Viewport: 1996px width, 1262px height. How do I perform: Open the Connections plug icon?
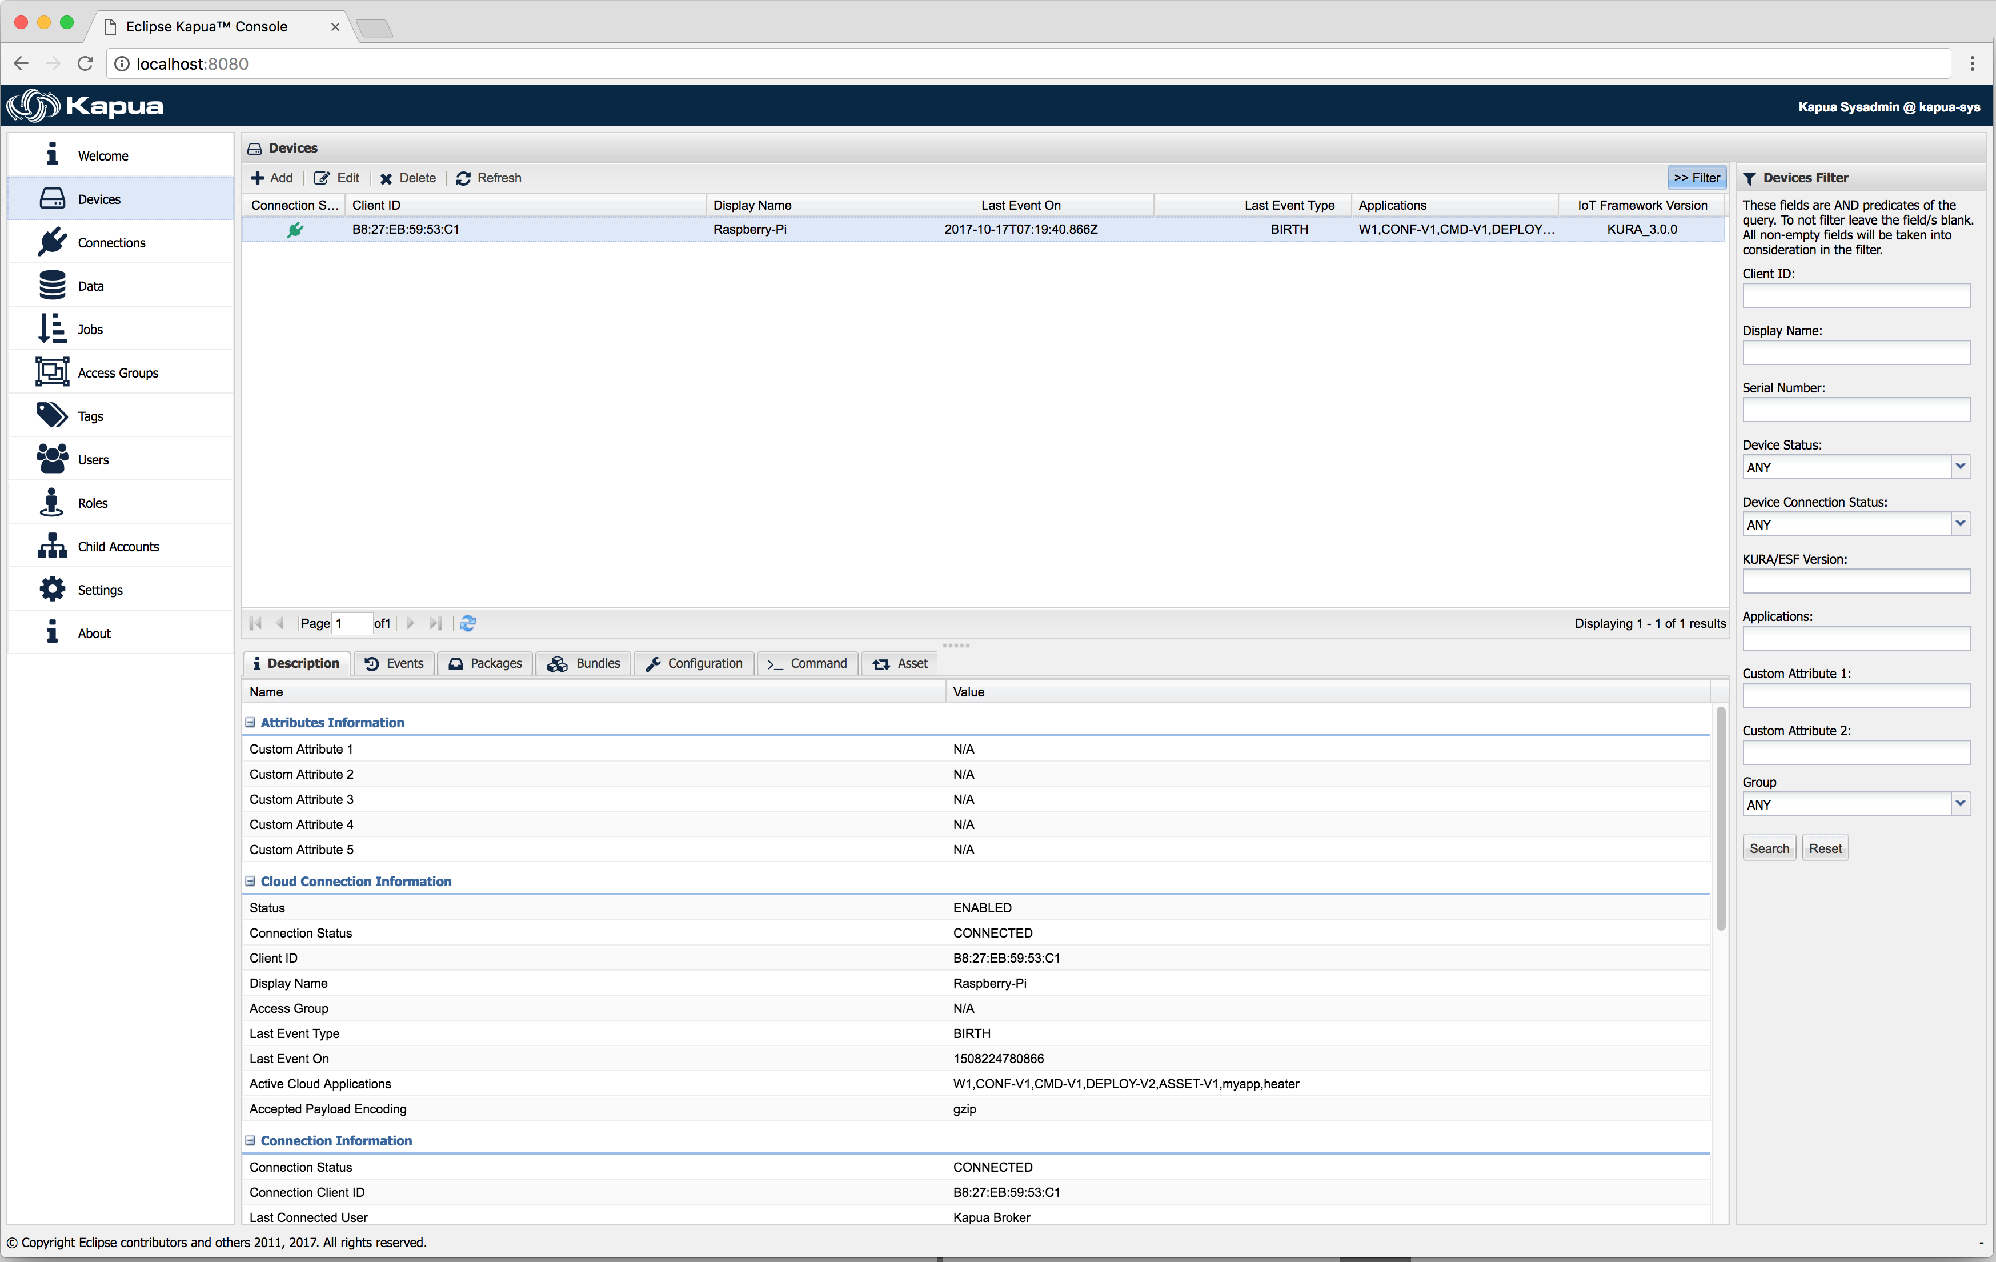click(52, 242)
